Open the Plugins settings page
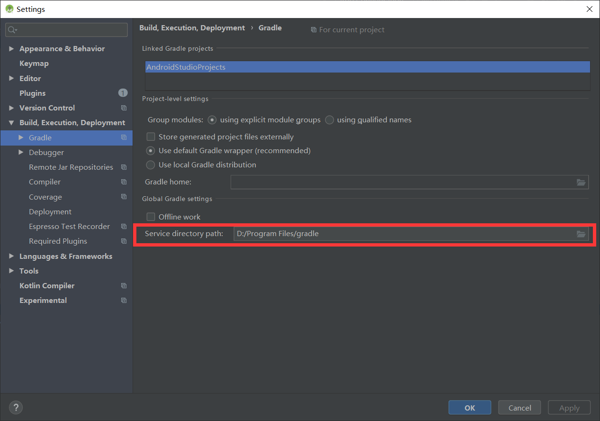600x421 pixels. tap(33, 93)
